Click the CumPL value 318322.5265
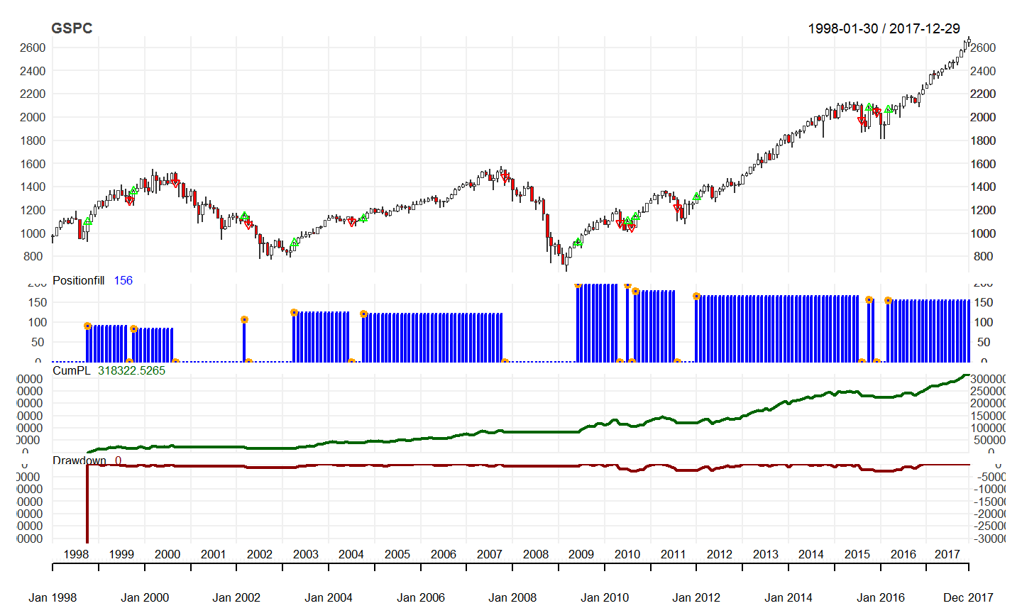The width and height of the screenshot is (1022, 613). pos(132,370)
